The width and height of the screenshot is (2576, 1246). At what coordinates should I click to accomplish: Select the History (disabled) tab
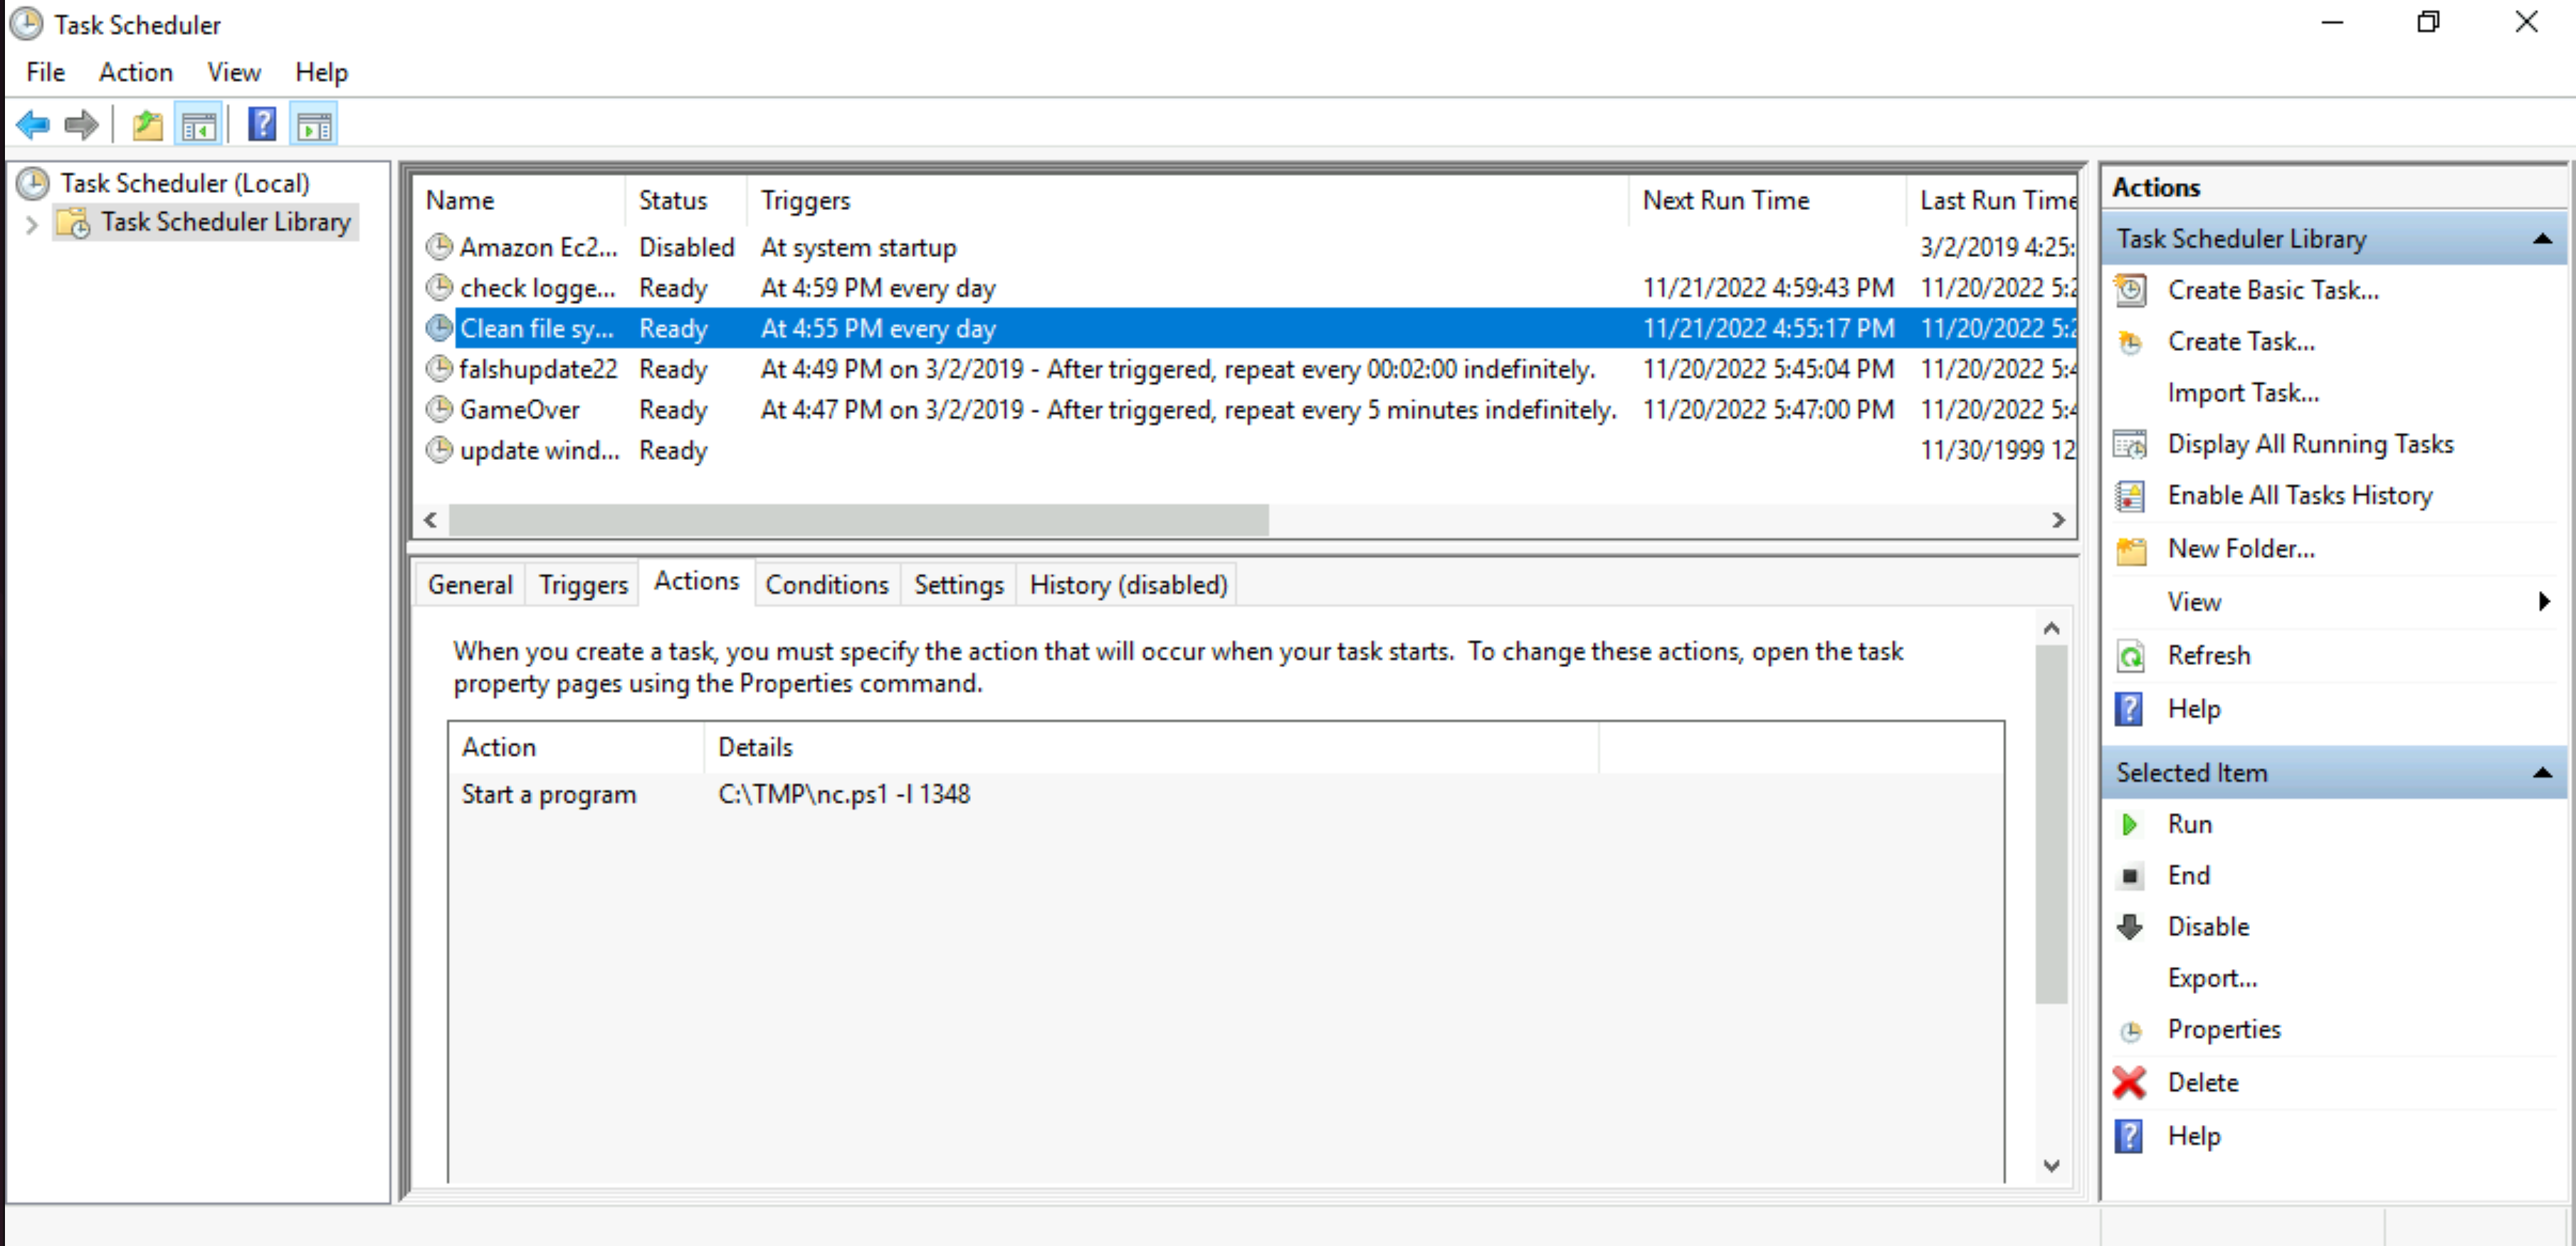click(x=1129, y=585)
